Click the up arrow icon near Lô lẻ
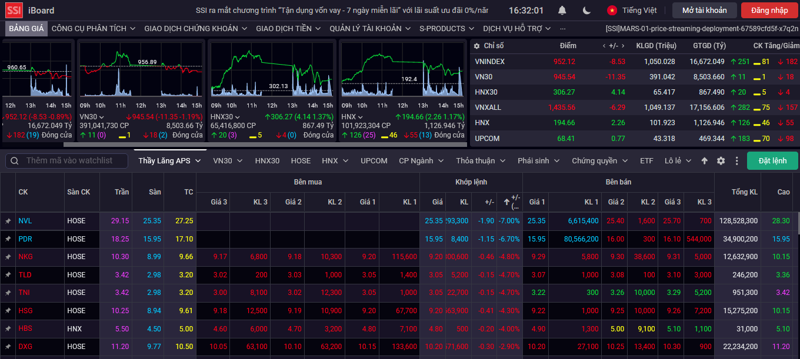800x359 pixels. coord(705,161)
